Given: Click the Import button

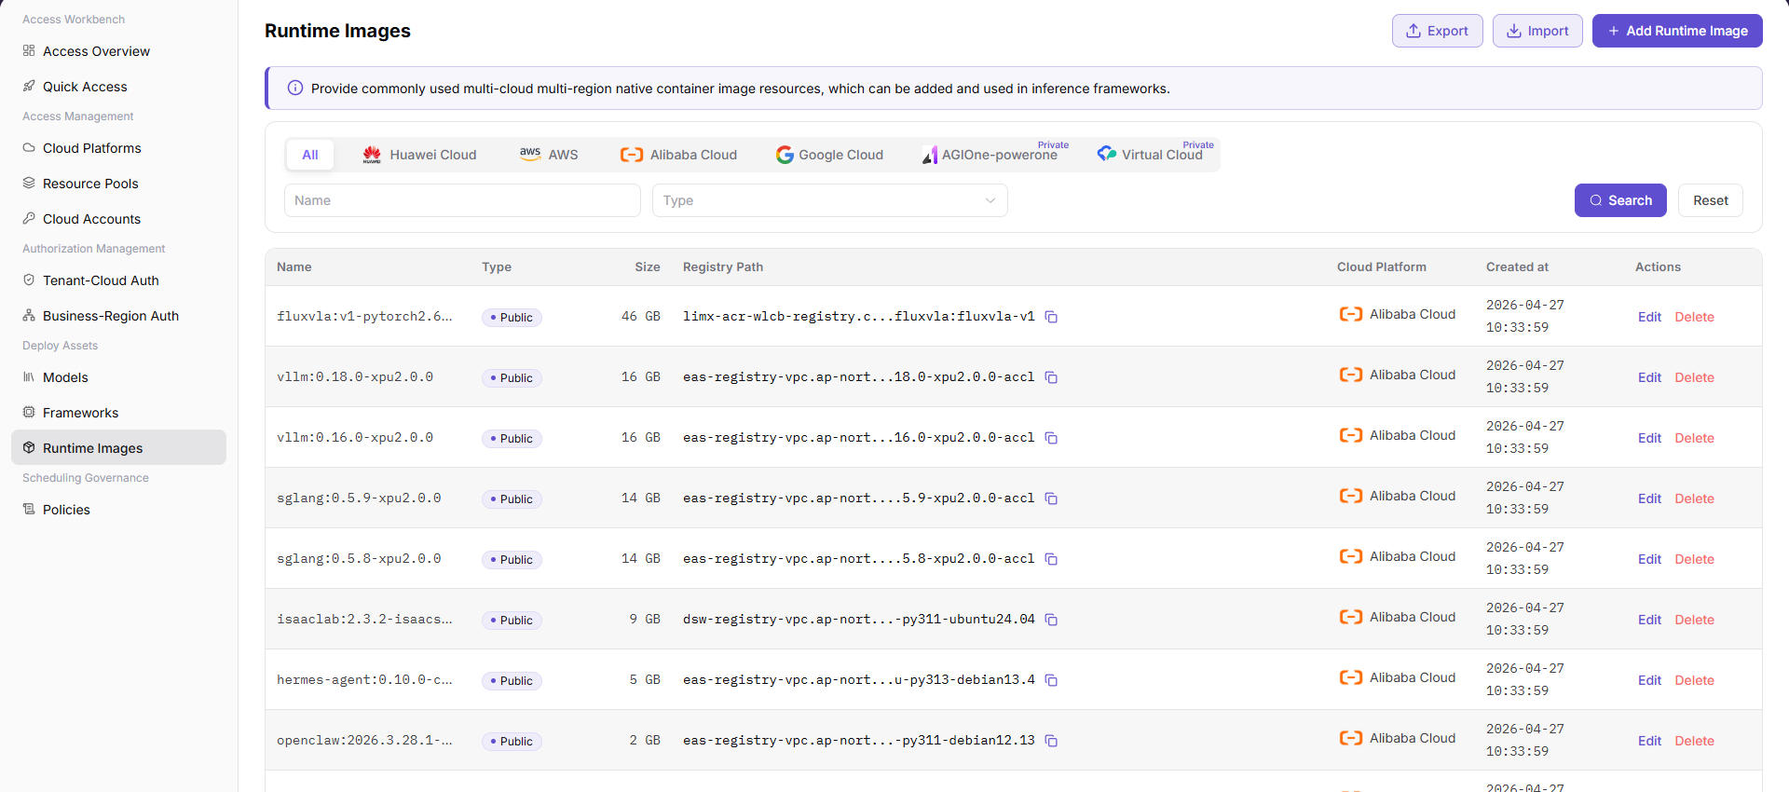Looking at the screenshot, I should pos(1537,31).
